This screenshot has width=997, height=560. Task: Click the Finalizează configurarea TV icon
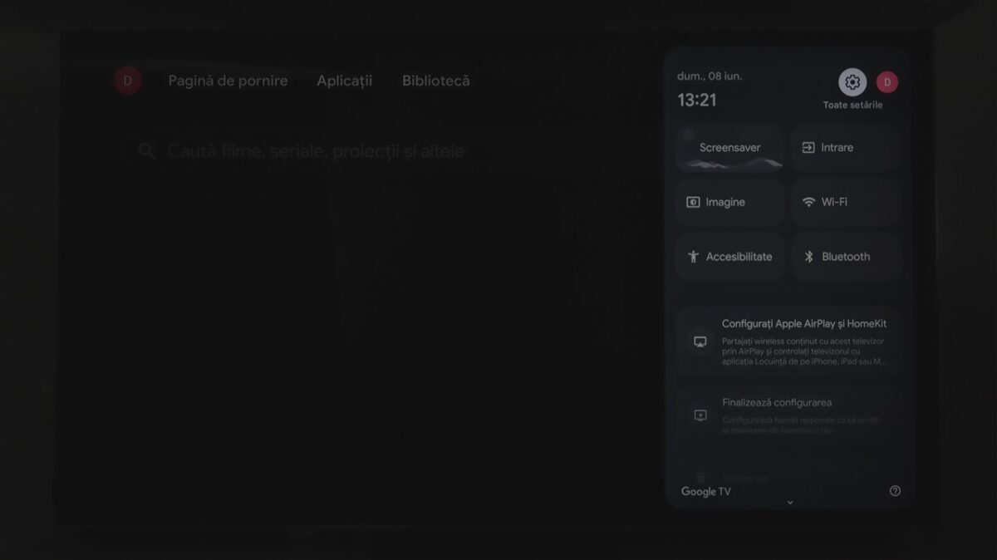(700, 415)
